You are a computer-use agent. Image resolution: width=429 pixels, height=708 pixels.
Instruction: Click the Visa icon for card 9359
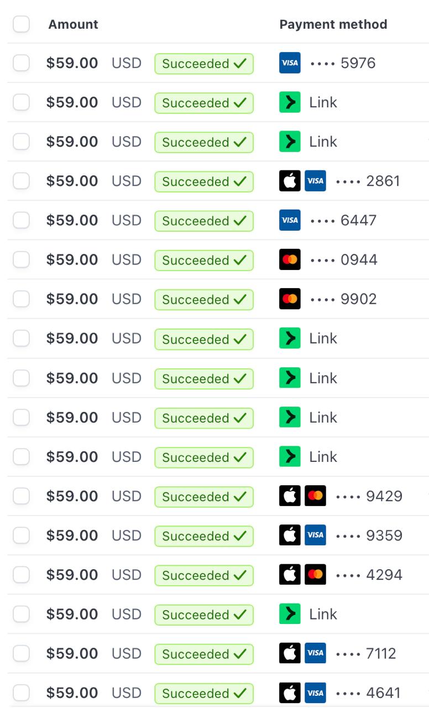(x=315, y=535)
